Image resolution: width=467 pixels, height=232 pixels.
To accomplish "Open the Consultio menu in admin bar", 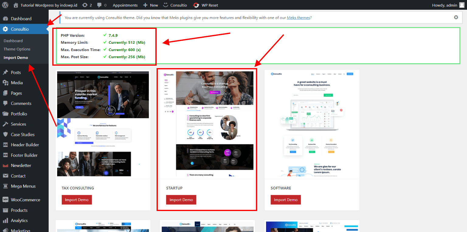I will [175, 5].
